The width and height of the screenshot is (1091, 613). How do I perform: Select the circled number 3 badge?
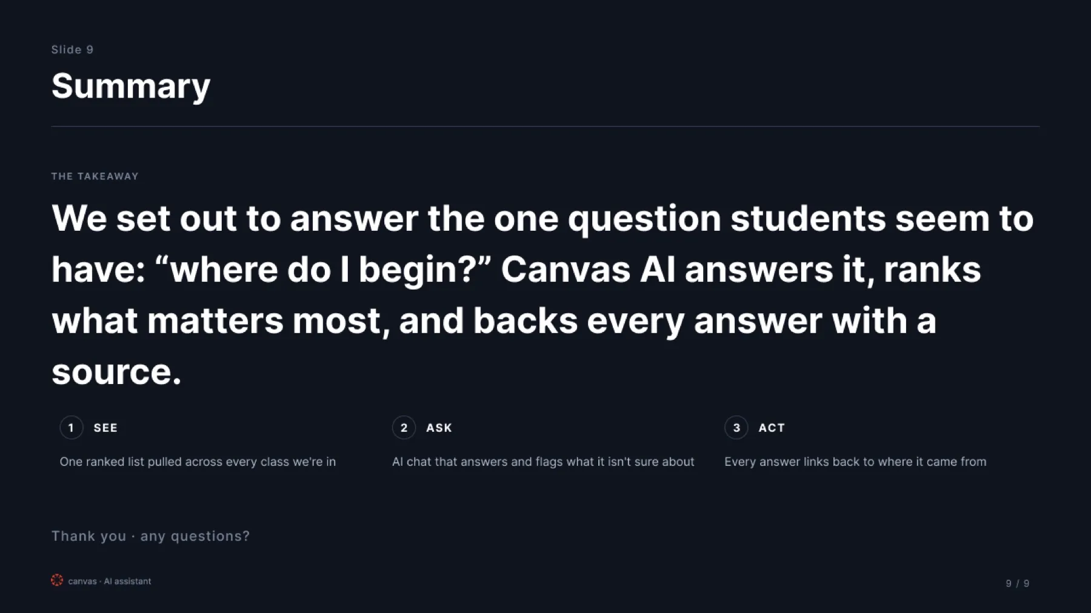tap(736, 428)
